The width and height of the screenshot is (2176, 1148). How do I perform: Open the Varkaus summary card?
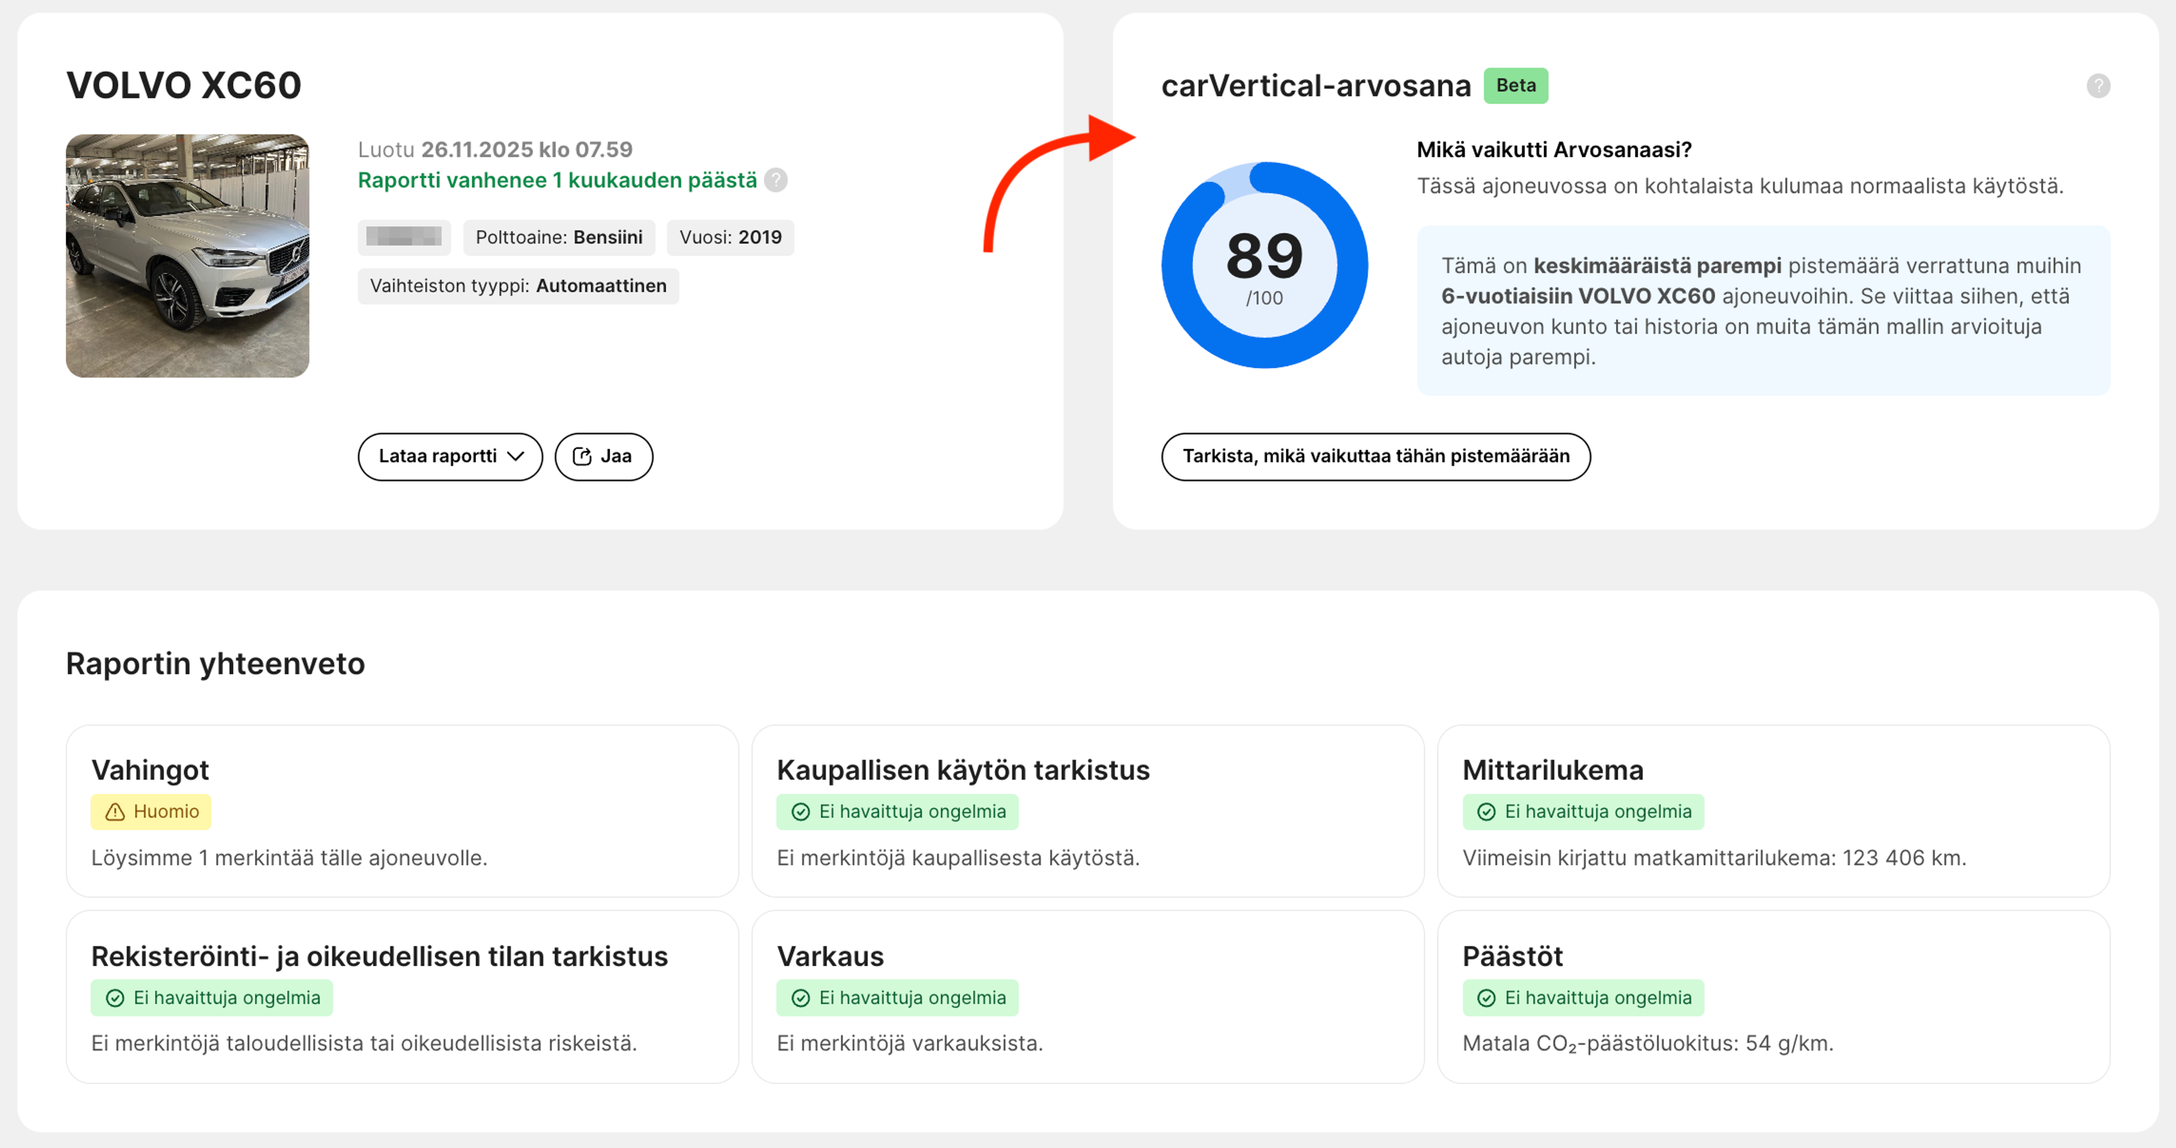[x=1088, y=997]
